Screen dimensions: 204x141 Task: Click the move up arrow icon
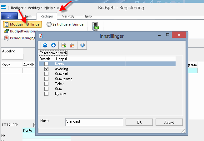pyautogui.click(x=45, y=45)
